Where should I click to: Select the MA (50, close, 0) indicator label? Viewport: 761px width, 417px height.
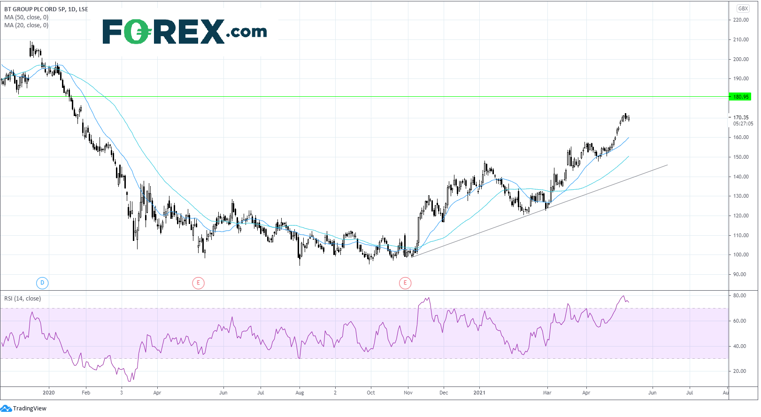(x=26, y=17)
